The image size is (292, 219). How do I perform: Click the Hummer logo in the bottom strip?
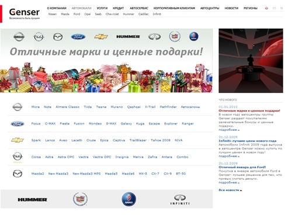[x=32, y=200]
